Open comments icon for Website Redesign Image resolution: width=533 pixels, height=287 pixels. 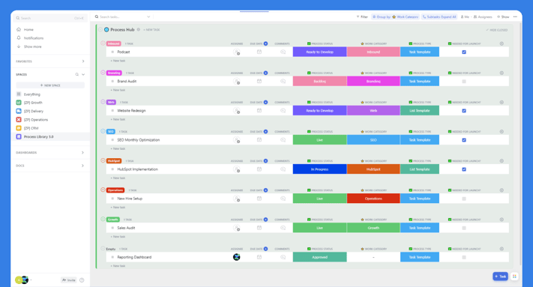[x=283, y=111]
